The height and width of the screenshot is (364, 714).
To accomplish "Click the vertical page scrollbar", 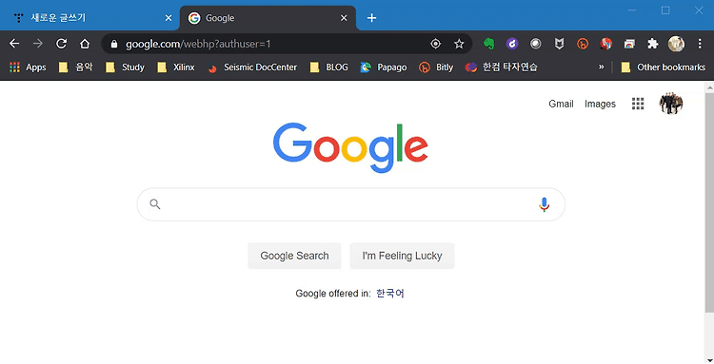I will pyautogui.click(x=709, y=202).
